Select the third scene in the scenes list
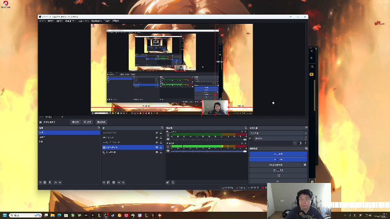The height and width of the screenshot is (219, 390). pos(69,142)
